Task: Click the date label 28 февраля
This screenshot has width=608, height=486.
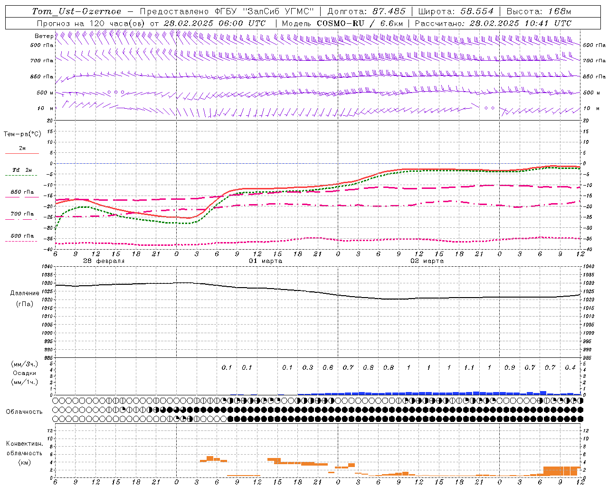Action: (104, 261)
